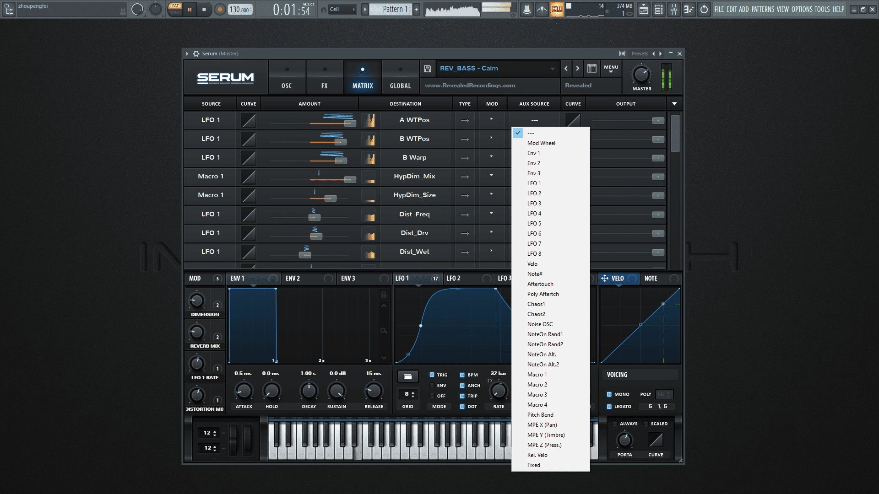Open the Serum plugin window gear options
This screenshot has width=879, height=494.
click(x=196, y=54)
